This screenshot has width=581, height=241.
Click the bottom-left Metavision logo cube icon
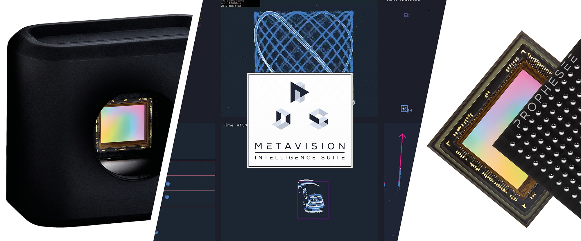282,119
